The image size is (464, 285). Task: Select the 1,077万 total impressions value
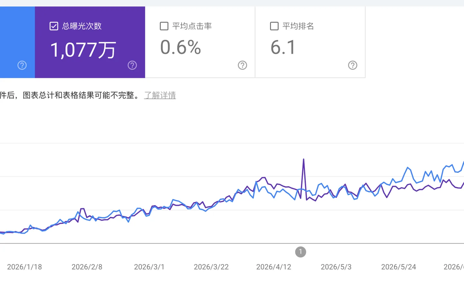(83, 50)
